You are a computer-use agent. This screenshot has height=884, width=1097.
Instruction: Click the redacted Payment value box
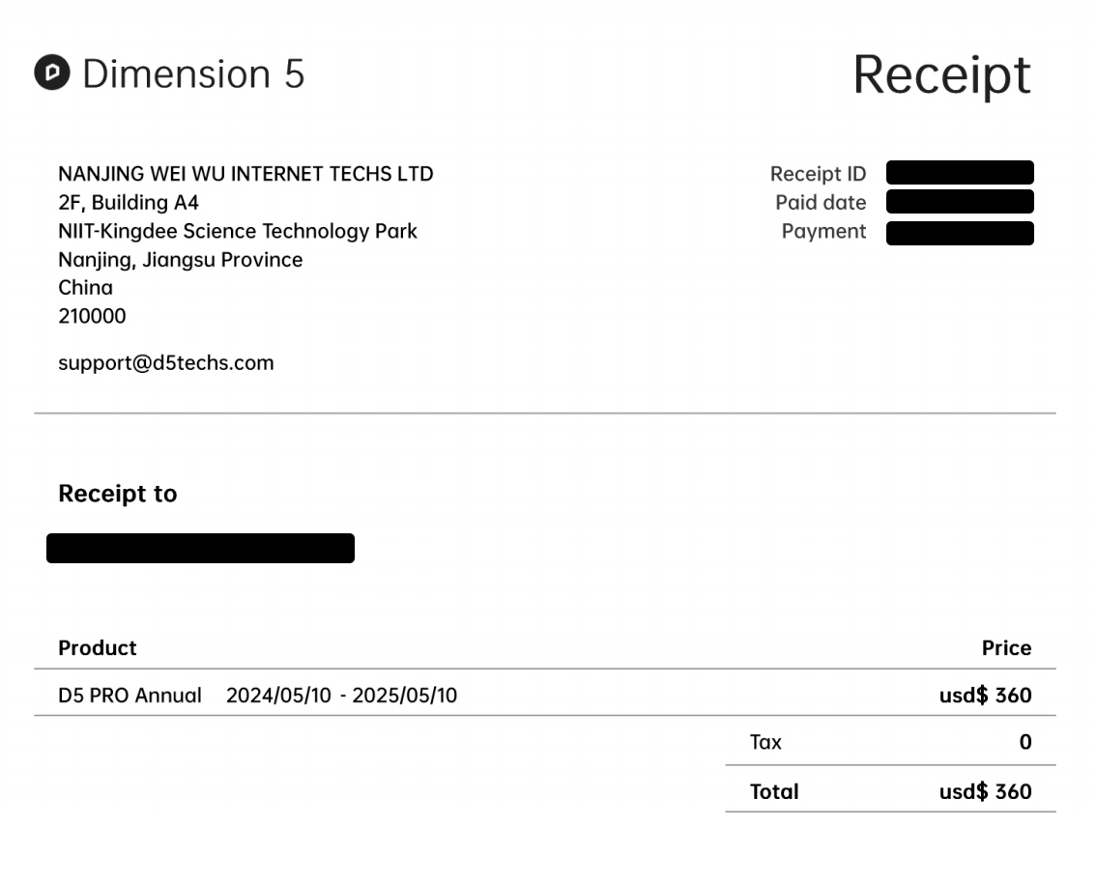[959, 233]
